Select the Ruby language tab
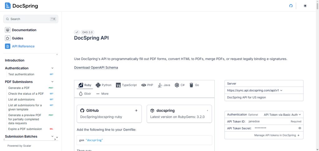This screenshot has height=151, width=319. tap(85, 85)
